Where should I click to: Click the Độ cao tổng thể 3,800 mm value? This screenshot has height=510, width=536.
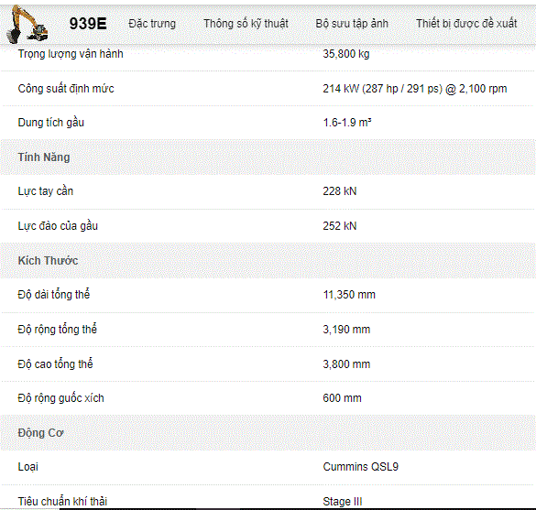(x=346, y=364)
